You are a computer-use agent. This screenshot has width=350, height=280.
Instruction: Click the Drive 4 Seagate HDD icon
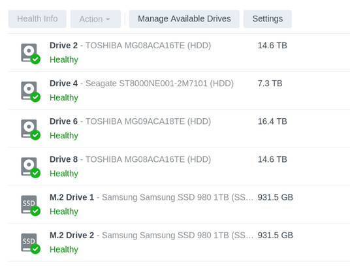pos(29,91)
